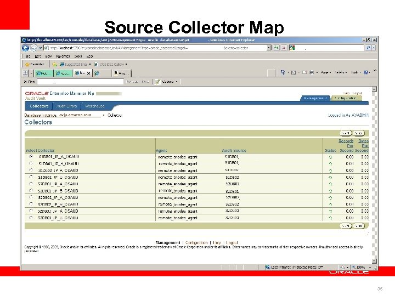This screenshot has height=296, width=395.
Task: Click the Start button above the table
Action: pos(346,133)
